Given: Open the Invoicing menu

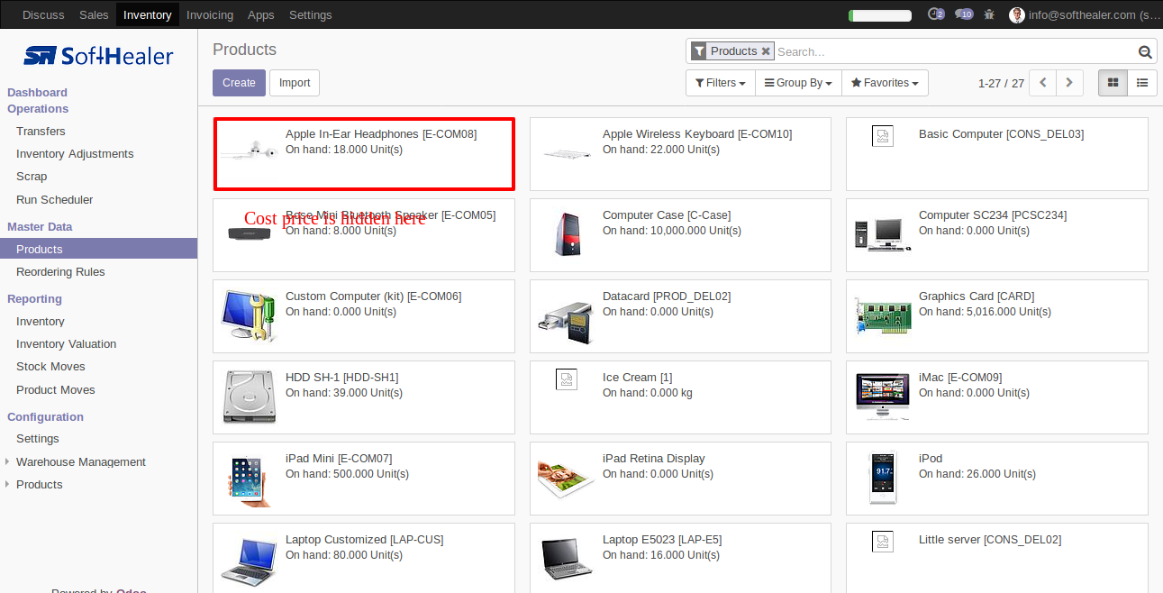Looking at the screenshot, I should click(210, 14).
